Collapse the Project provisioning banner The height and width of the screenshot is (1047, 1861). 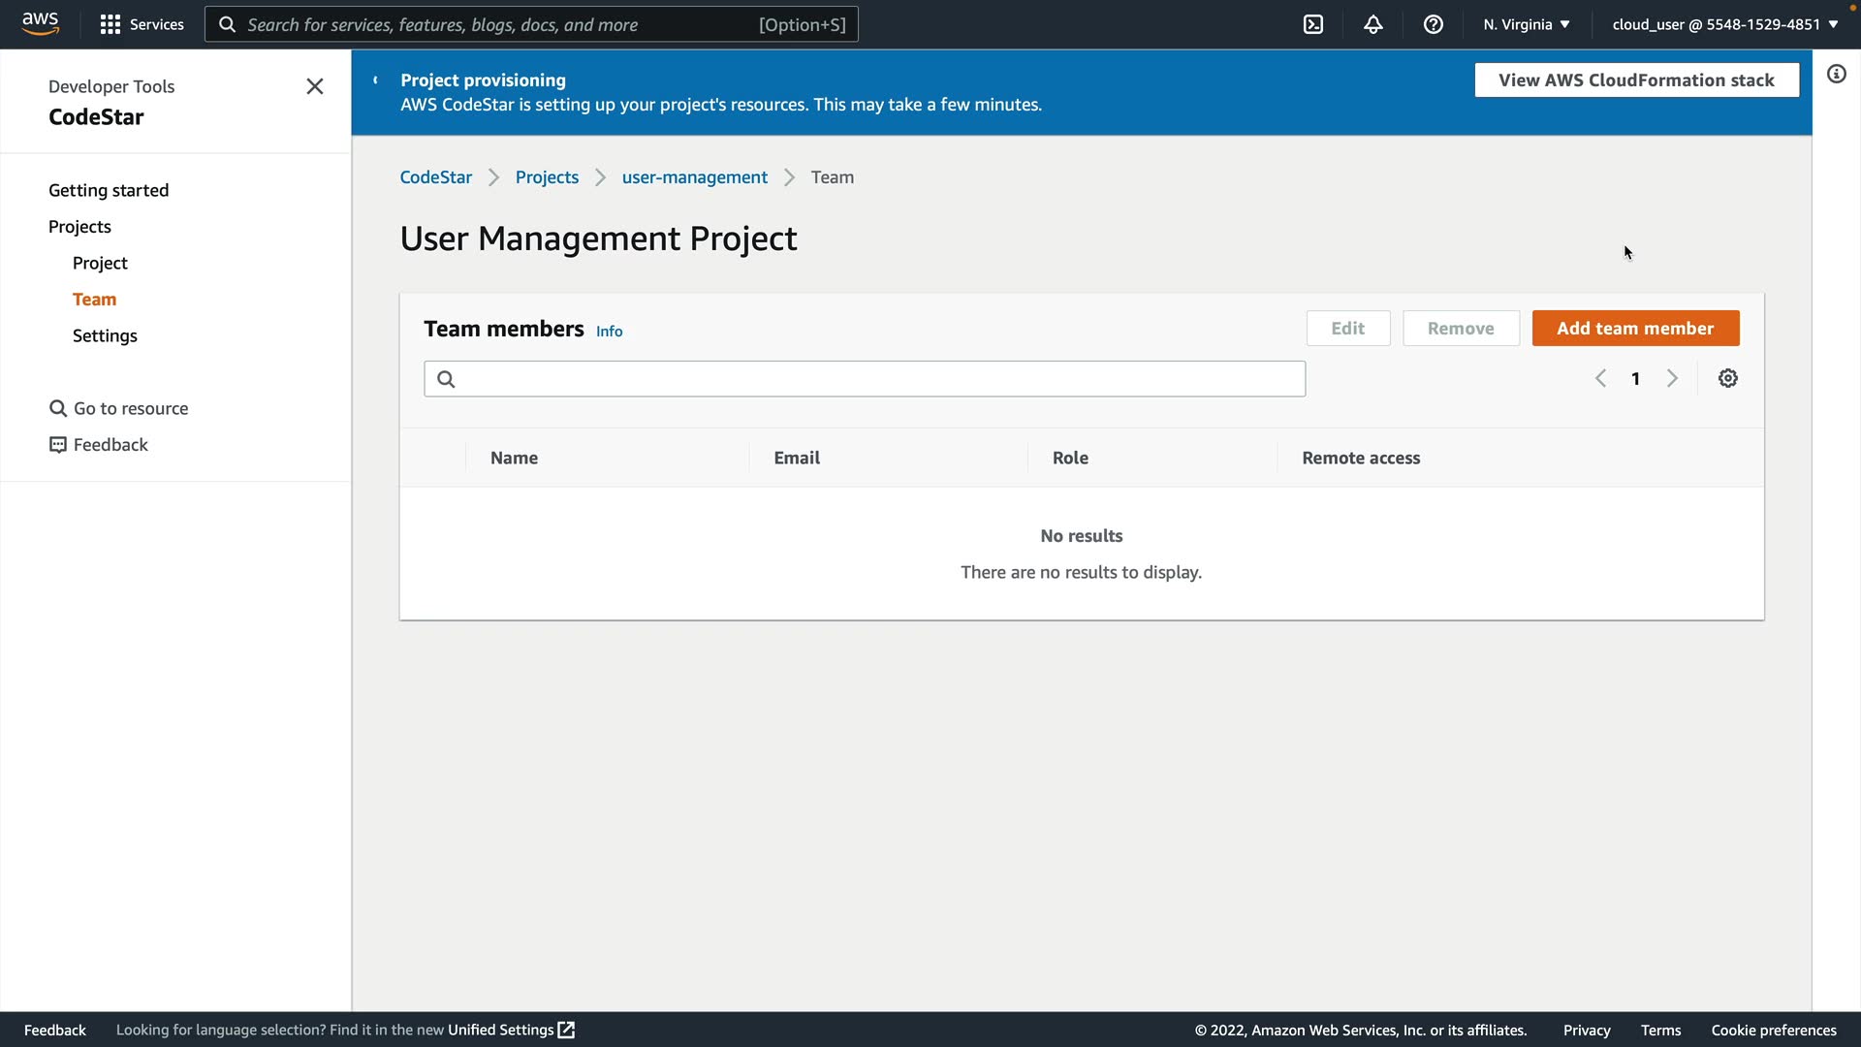click(375, 80)
